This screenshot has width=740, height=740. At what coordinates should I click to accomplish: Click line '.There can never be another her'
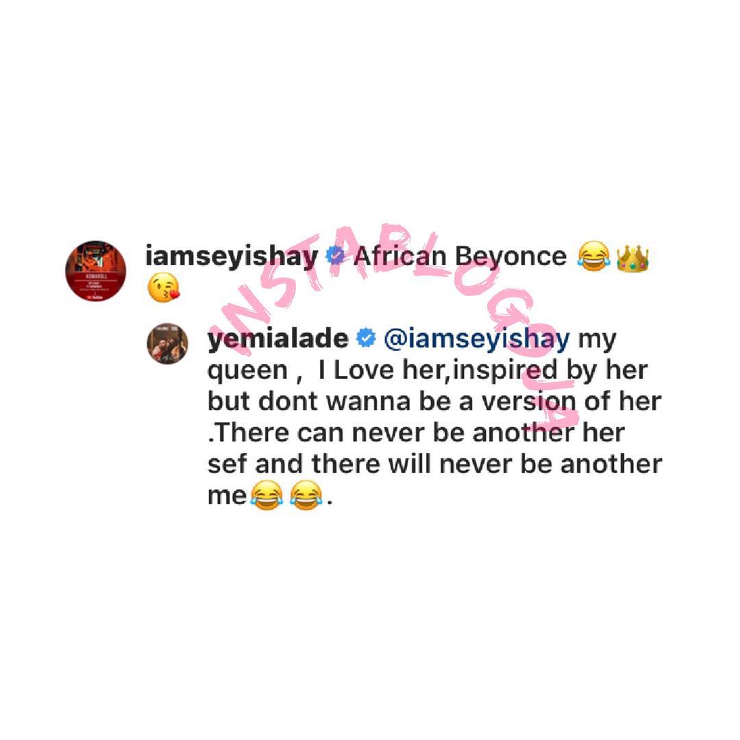tap(417, 433)
